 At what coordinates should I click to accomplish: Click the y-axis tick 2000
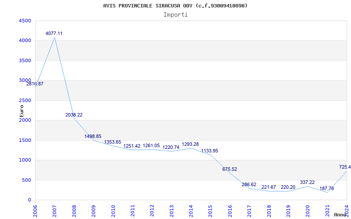(25, 120)
